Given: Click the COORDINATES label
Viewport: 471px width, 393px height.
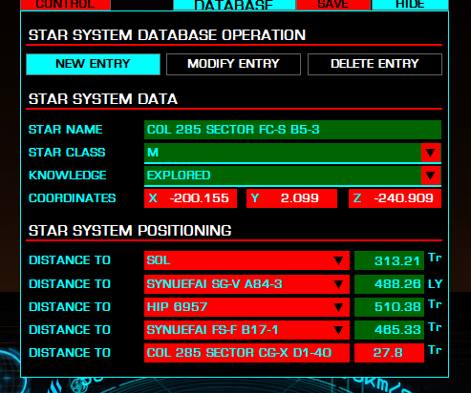Looking at the screenshot, I should 73,198.
